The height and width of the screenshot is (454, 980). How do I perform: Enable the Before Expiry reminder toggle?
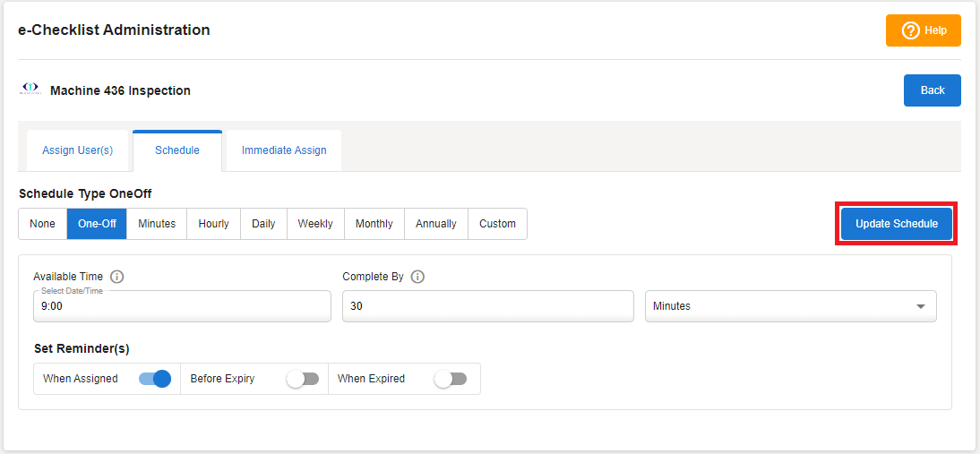pyautogui.click(x=303, y=379)
